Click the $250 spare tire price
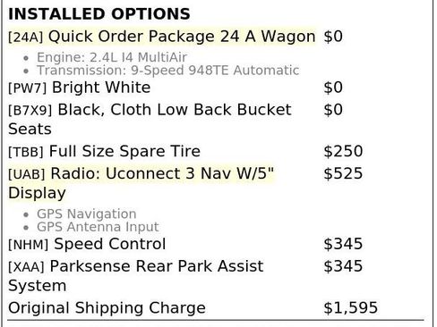The image size is (437, 327). (343, 151)
